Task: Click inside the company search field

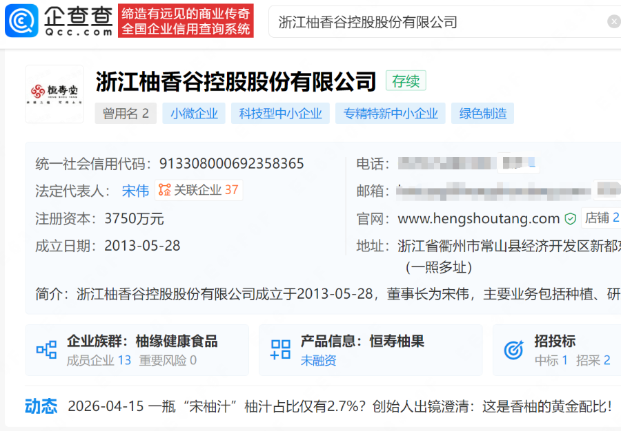Action: (435, 22)
